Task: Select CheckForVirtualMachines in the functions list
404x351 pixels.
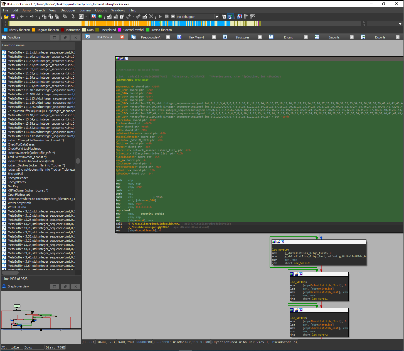Action: point(24,149)
